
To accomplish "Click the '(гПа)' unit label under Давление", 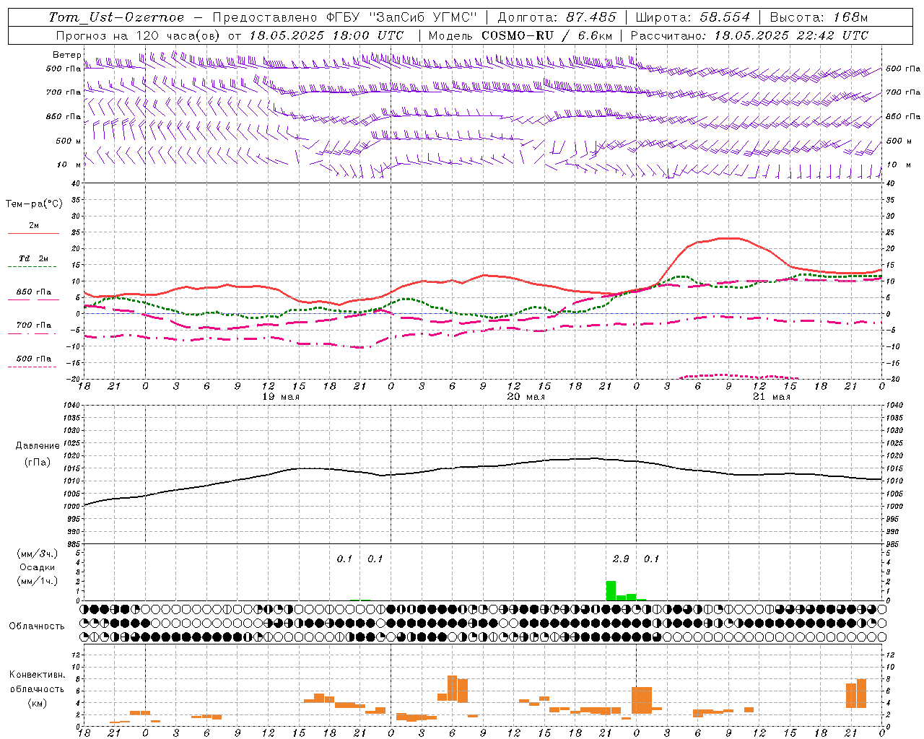I will tap(38, 463).
